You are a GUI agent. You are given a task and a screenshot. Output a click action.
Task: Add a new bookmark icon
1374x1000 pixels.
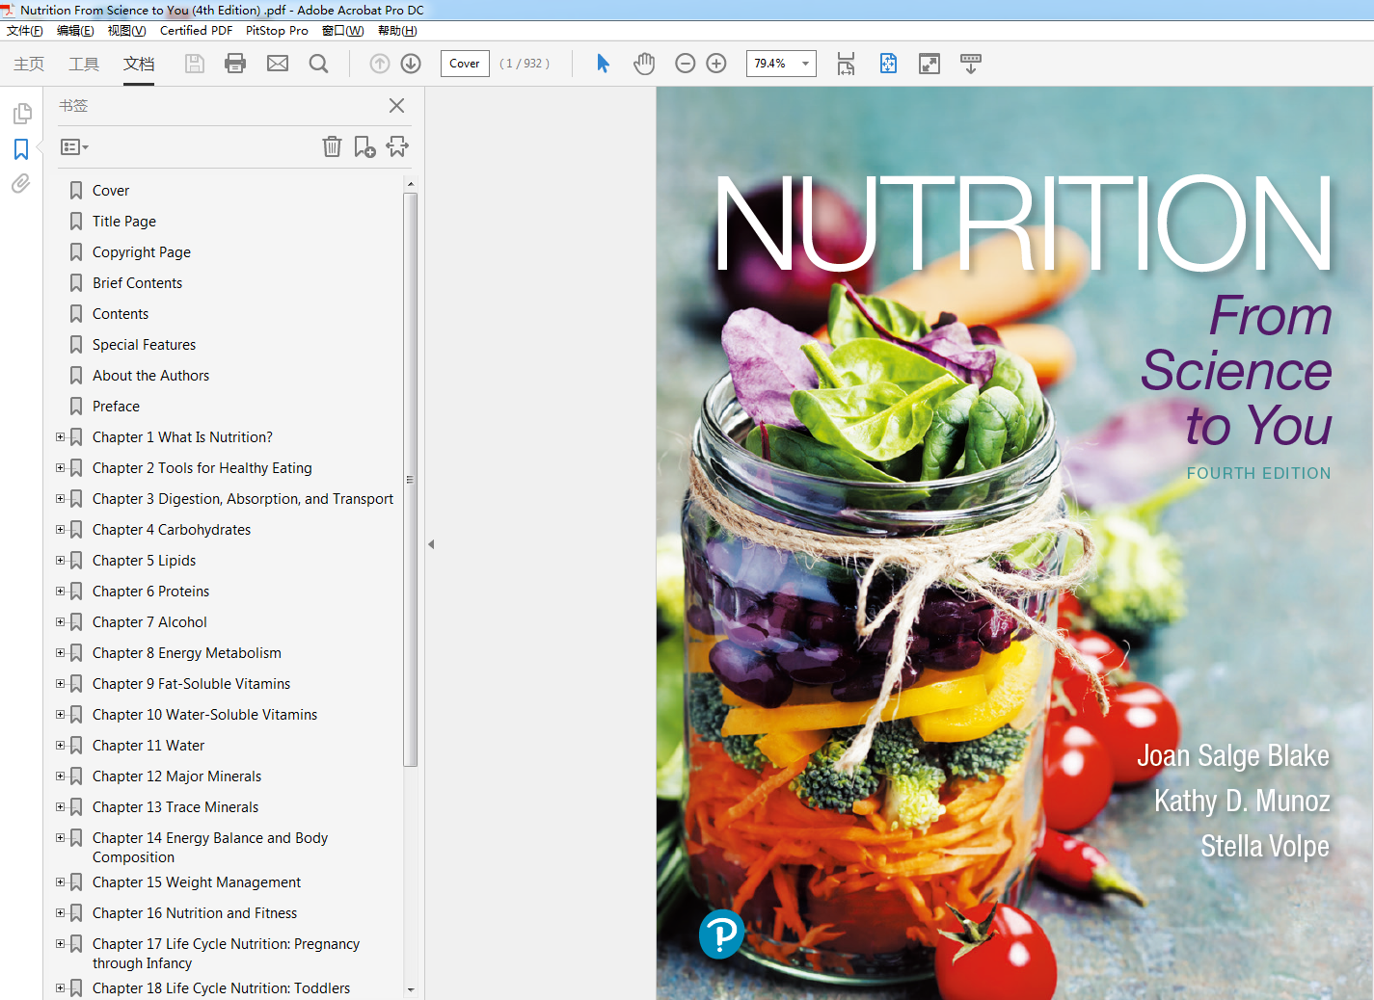click(x=364, y=146)
